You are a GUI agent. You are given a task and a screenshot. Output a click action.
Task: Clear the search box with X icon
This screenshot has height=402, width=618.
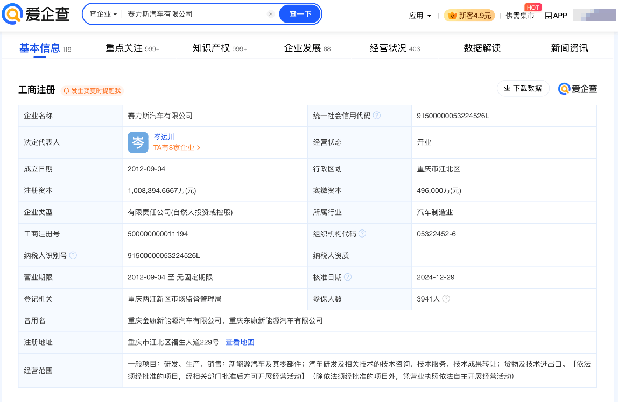click(271, 15)
